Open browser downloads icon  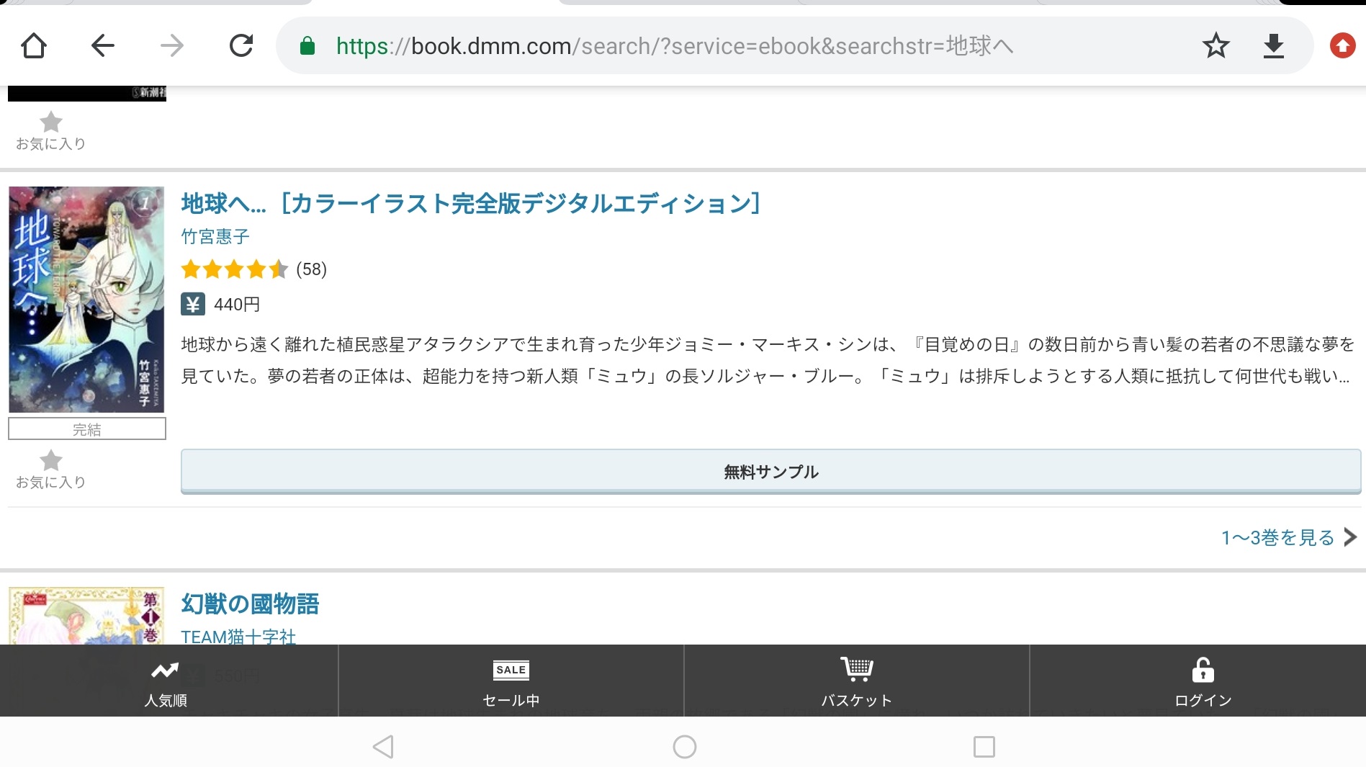click(x=1273, y=46)
